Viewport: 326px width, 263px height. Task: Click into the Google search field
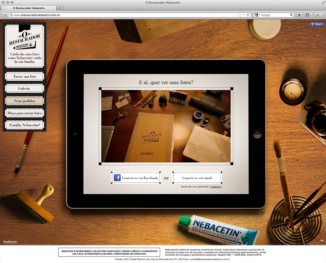tap(275, 15)
